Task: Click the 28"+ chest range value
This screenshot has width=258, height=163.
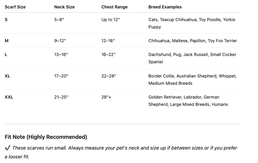Action: [x=106, y=97]
